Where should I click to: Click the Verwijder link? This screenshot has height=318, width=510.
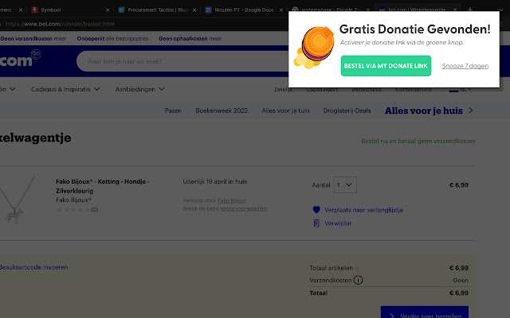pyautogui.click(x=338, y=223)
